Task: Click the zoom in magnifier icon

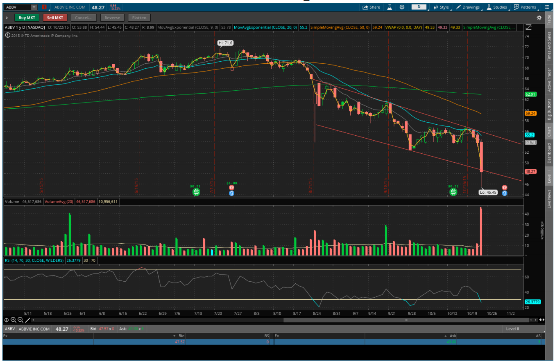Action: point(13,320)
